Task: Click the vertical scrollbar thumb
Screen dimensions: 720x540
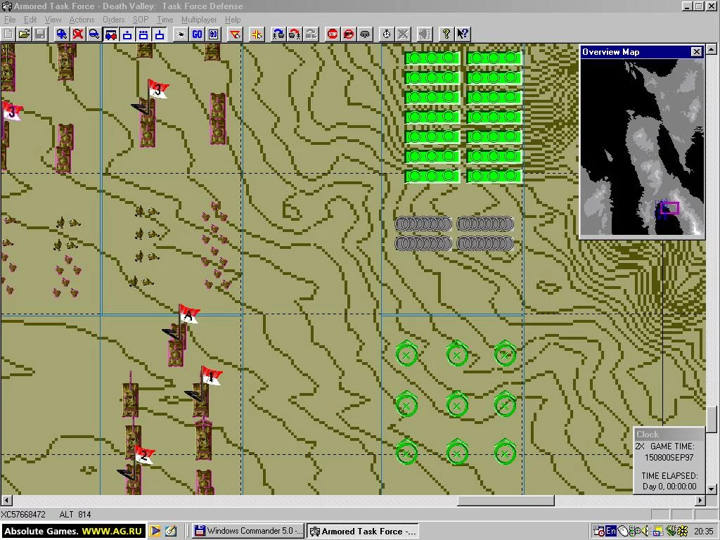Action: click(712, 420)
